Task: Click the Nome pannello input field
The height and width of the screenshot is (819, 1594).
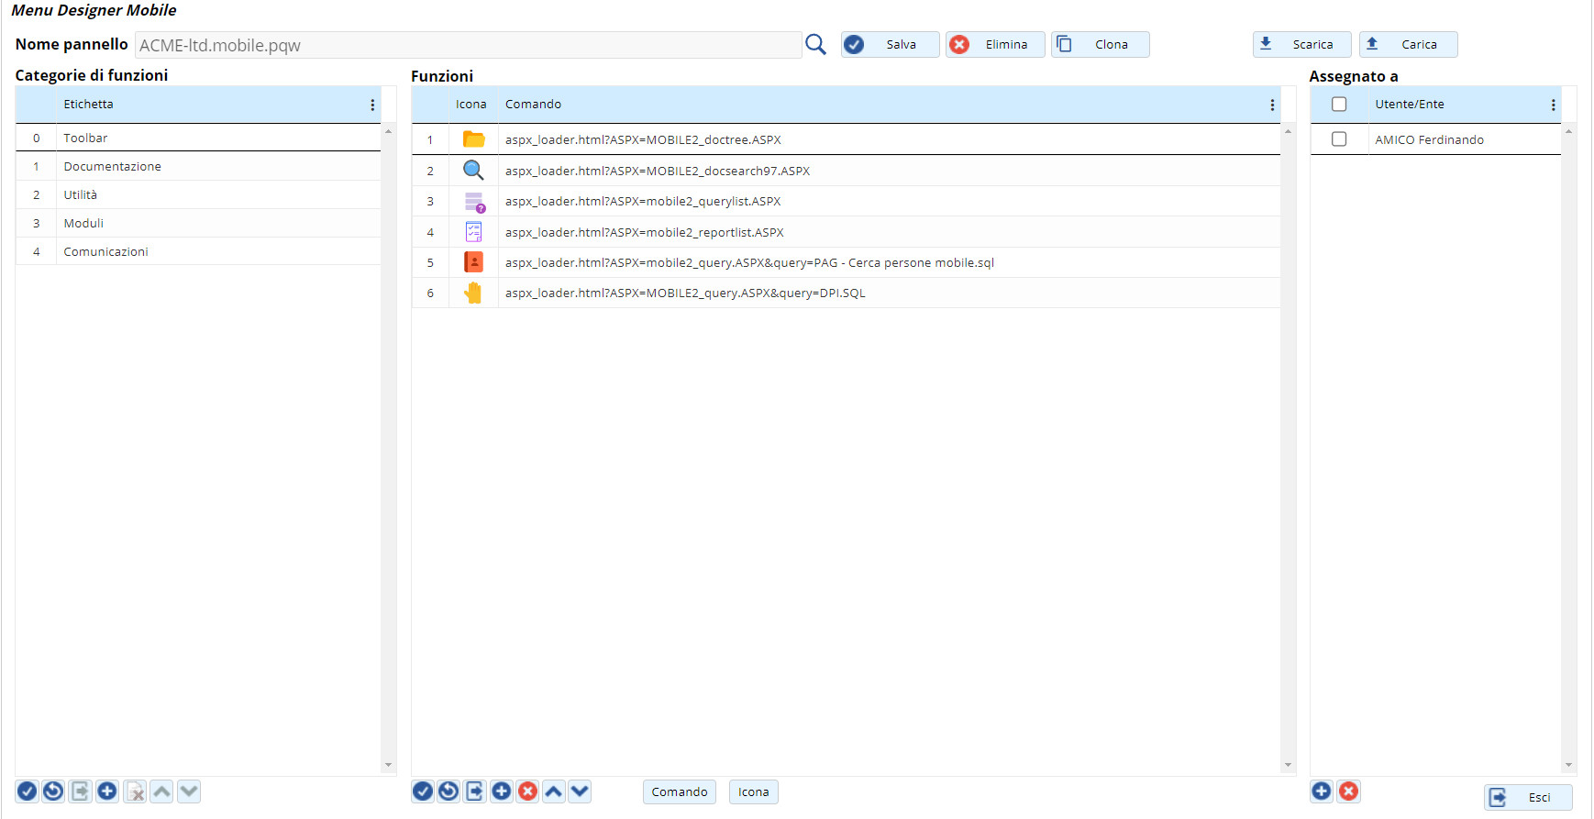Action: [x=468, y=45]
